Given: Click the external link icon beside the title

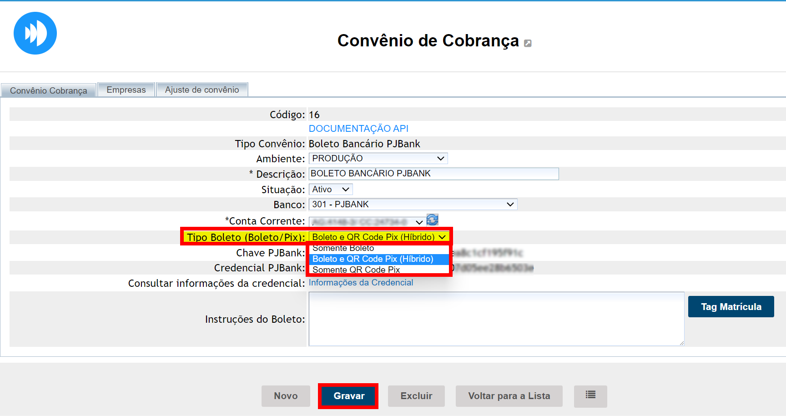Looking at the screenshot, I should point(528,43).
